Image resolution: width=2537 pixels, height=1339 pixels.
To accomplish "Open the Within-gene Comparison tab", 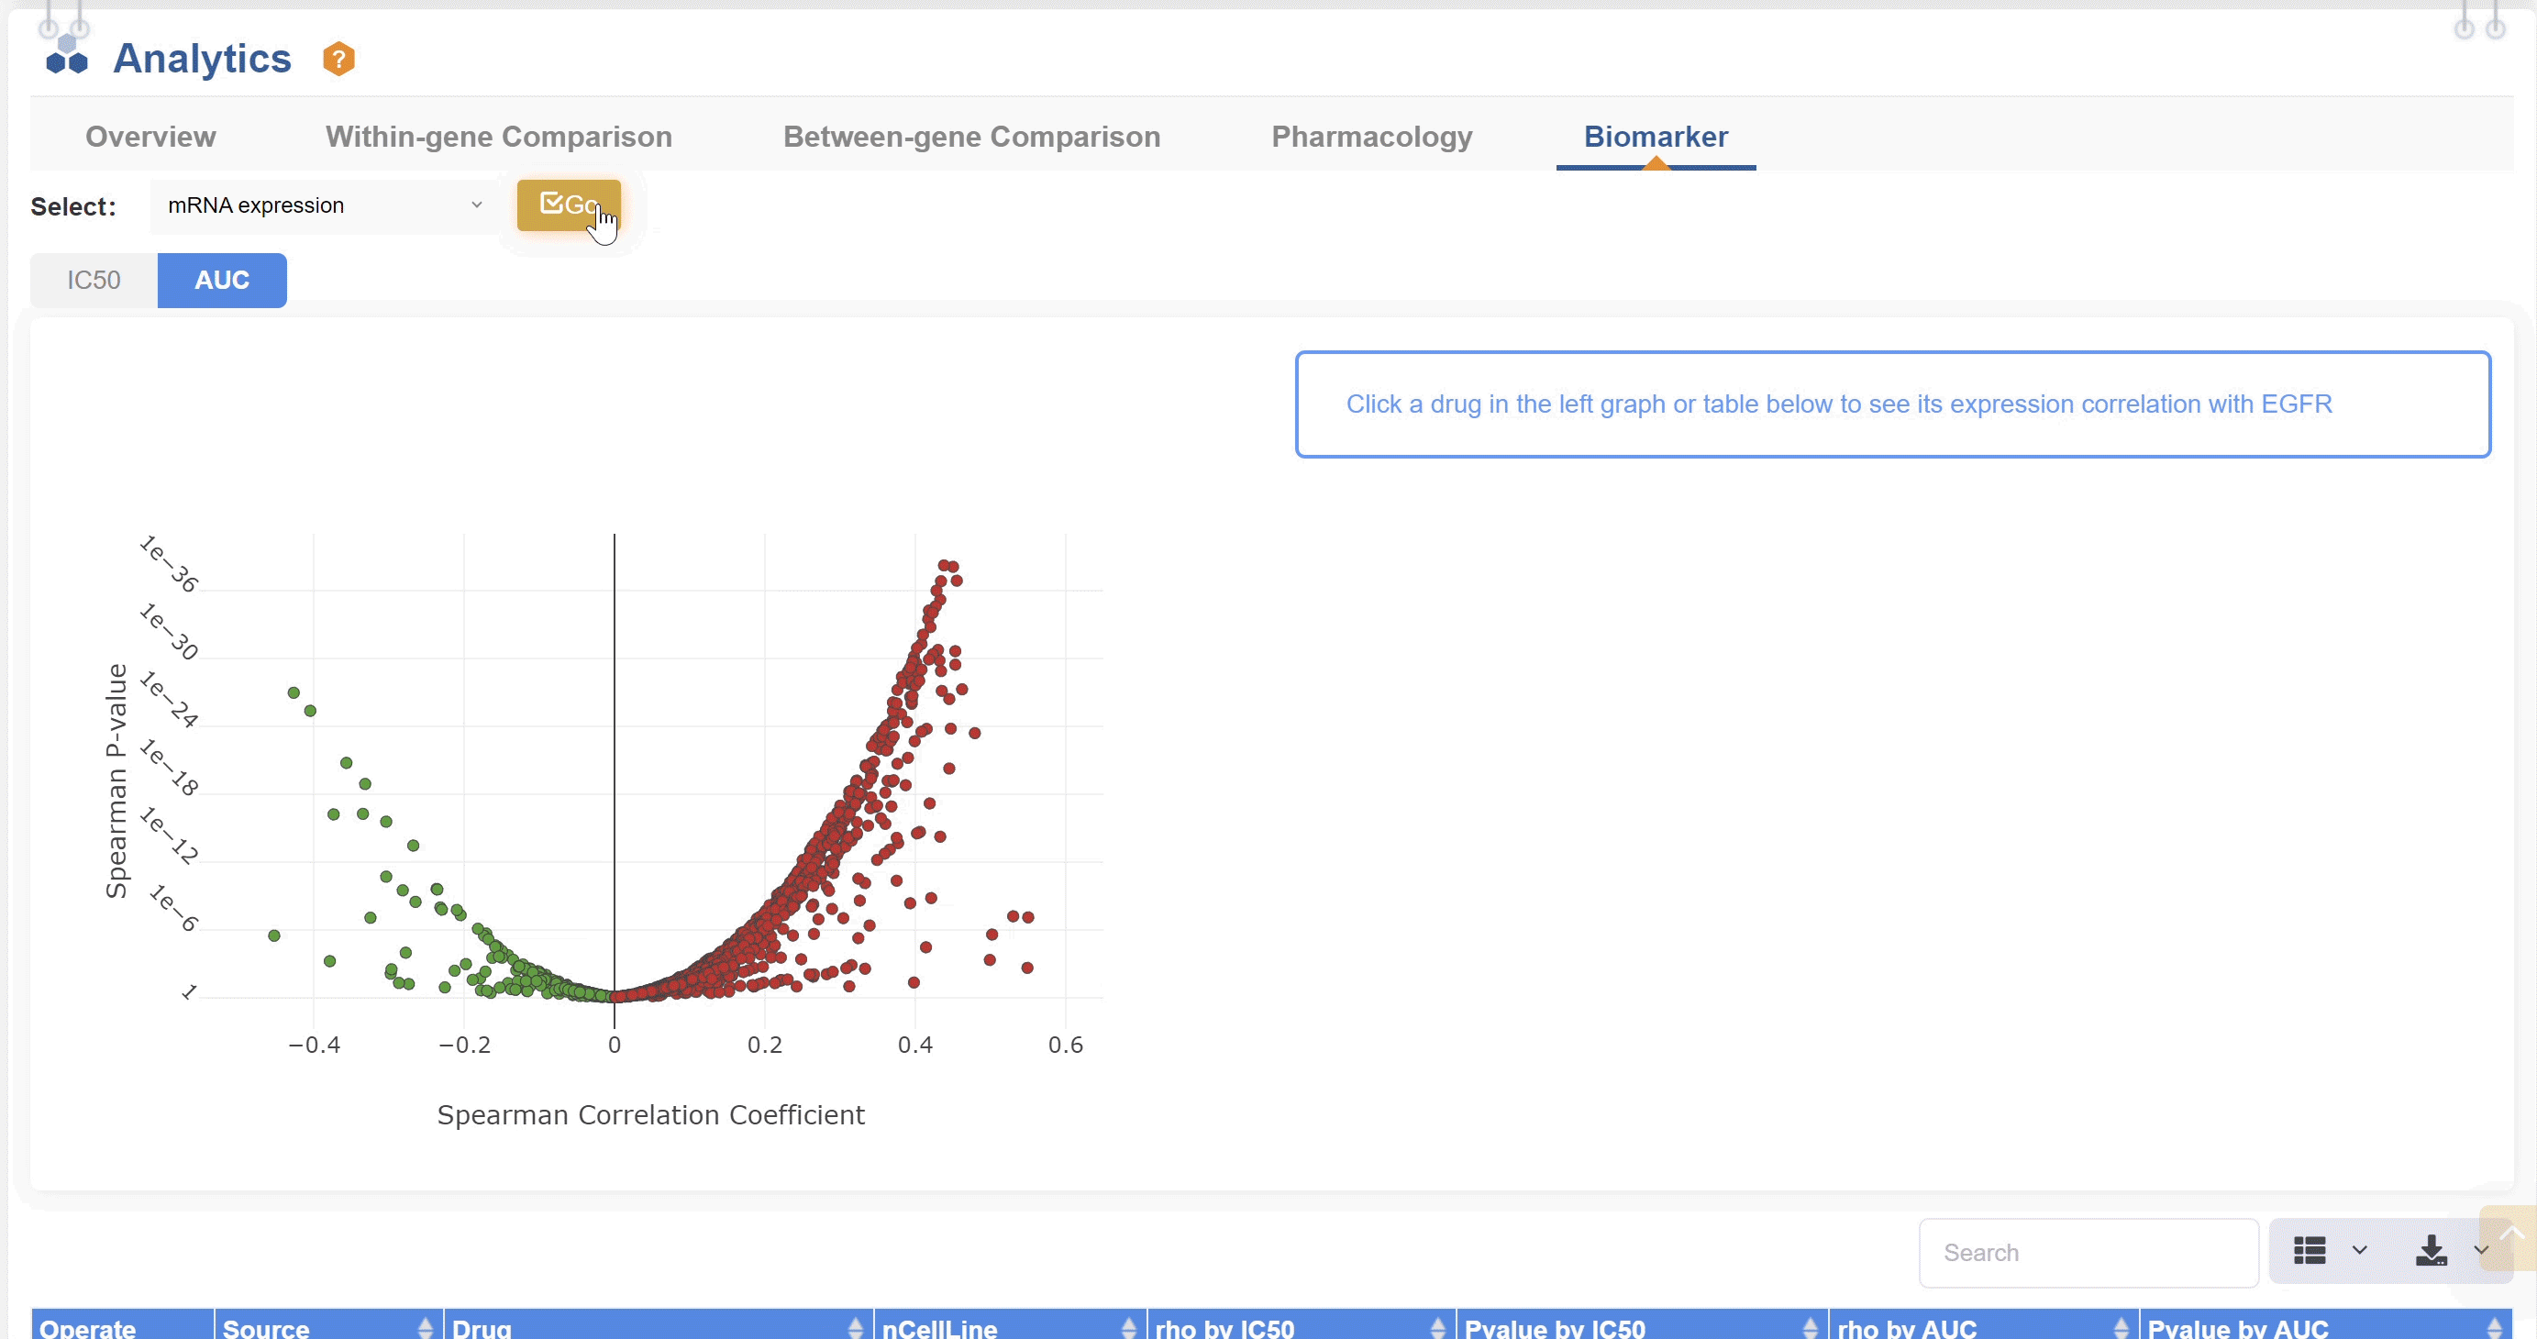I will [498, 137].
